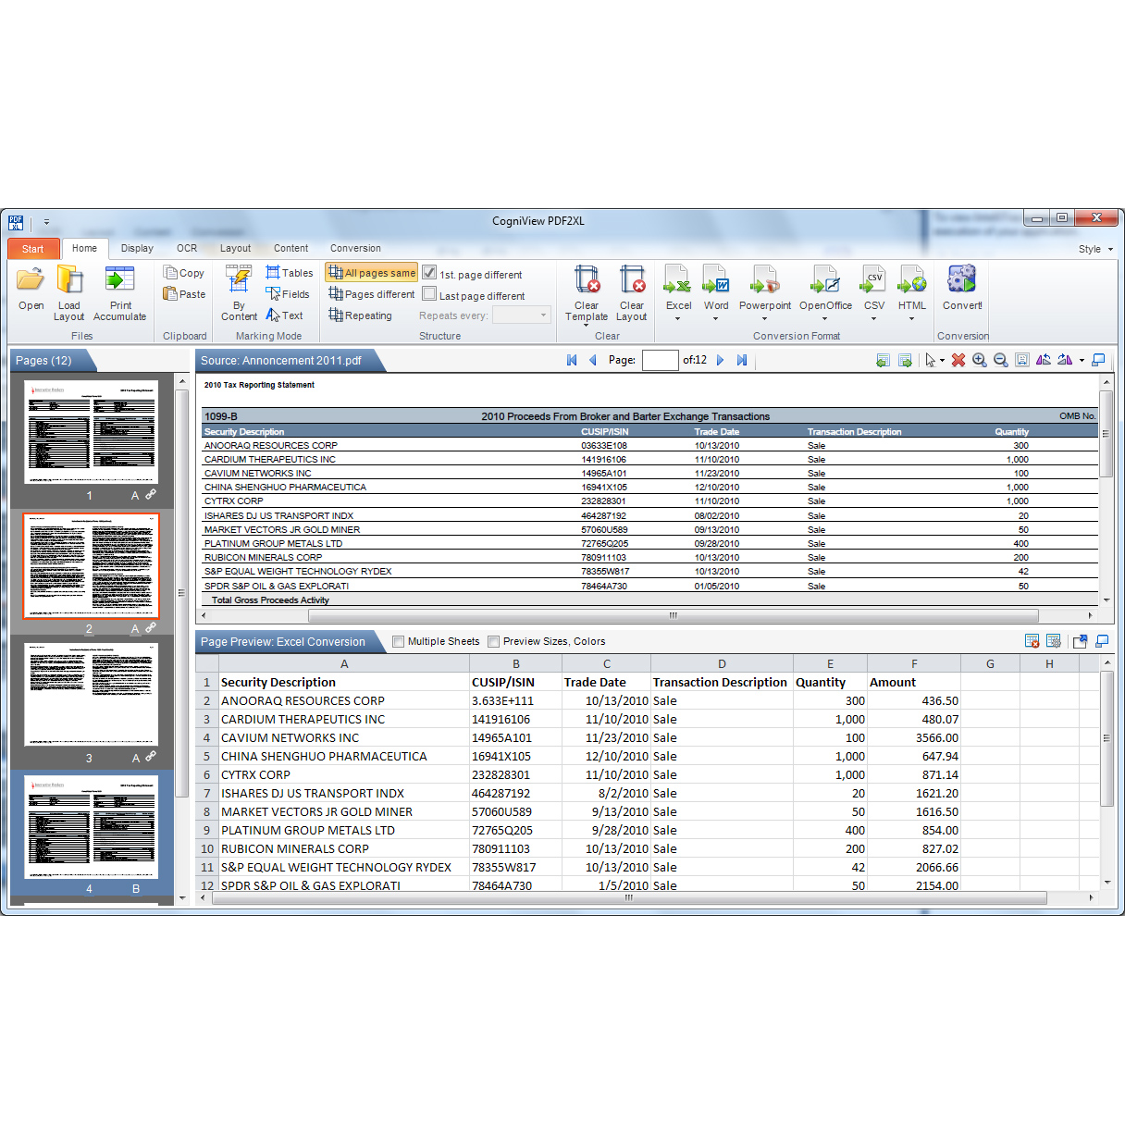Switch to the Display ribbon tab
1125x1125 pixels.
[137, 248]
